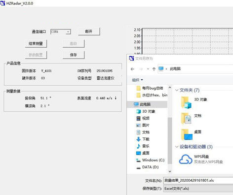
Task: Collapse the 设备和驱动器 (3) group
Action: click(177, 147)
